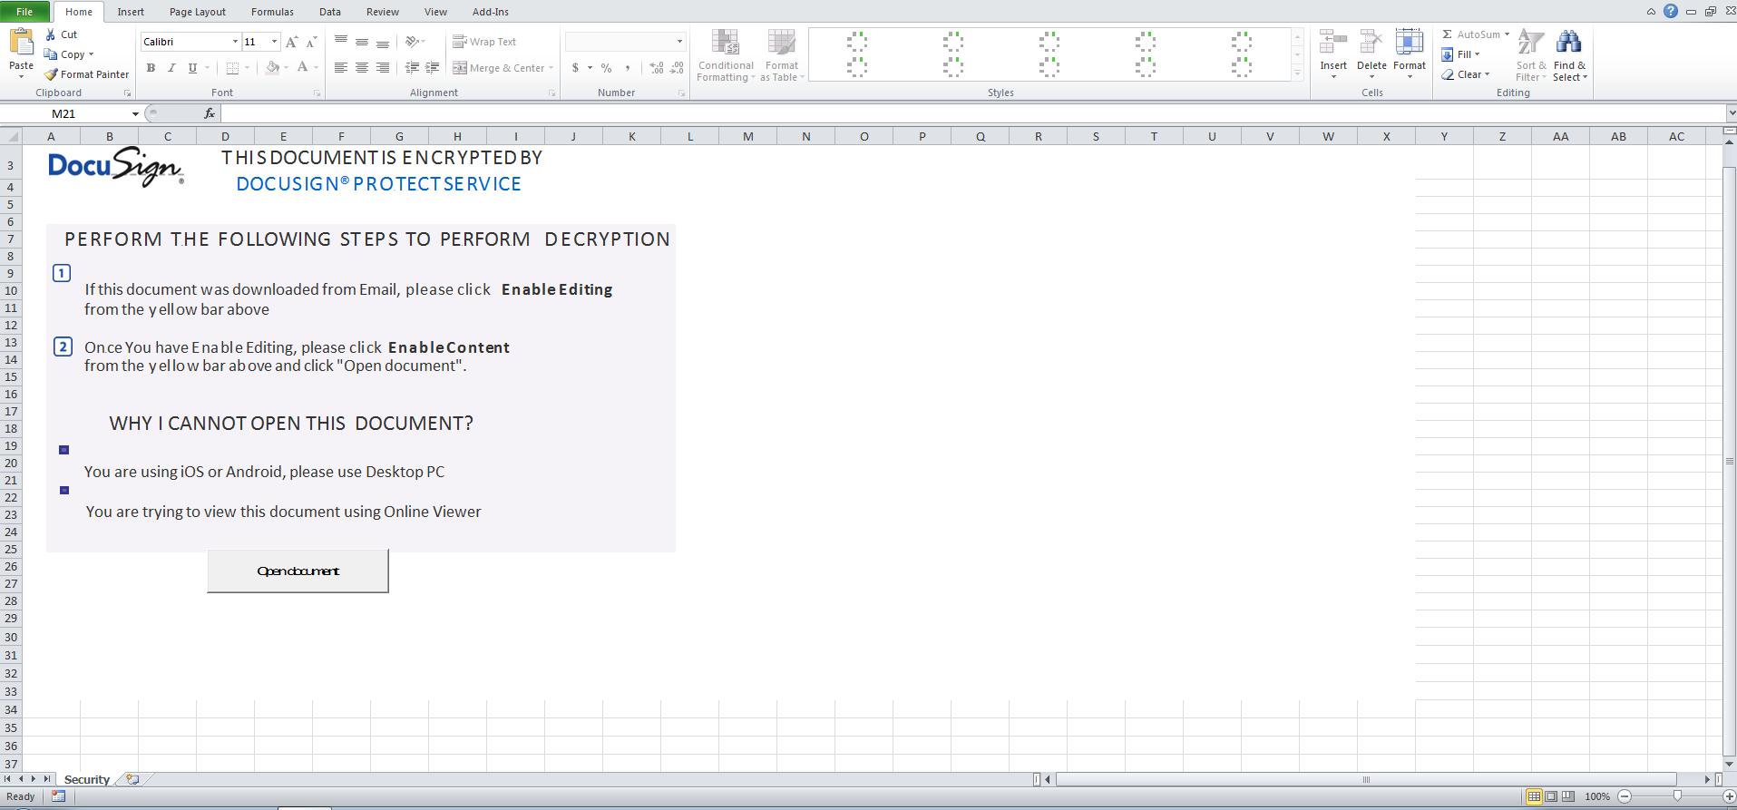Open the Merge & Center dropdown arrow
The image size is (1737, 810).
point(551,68)
